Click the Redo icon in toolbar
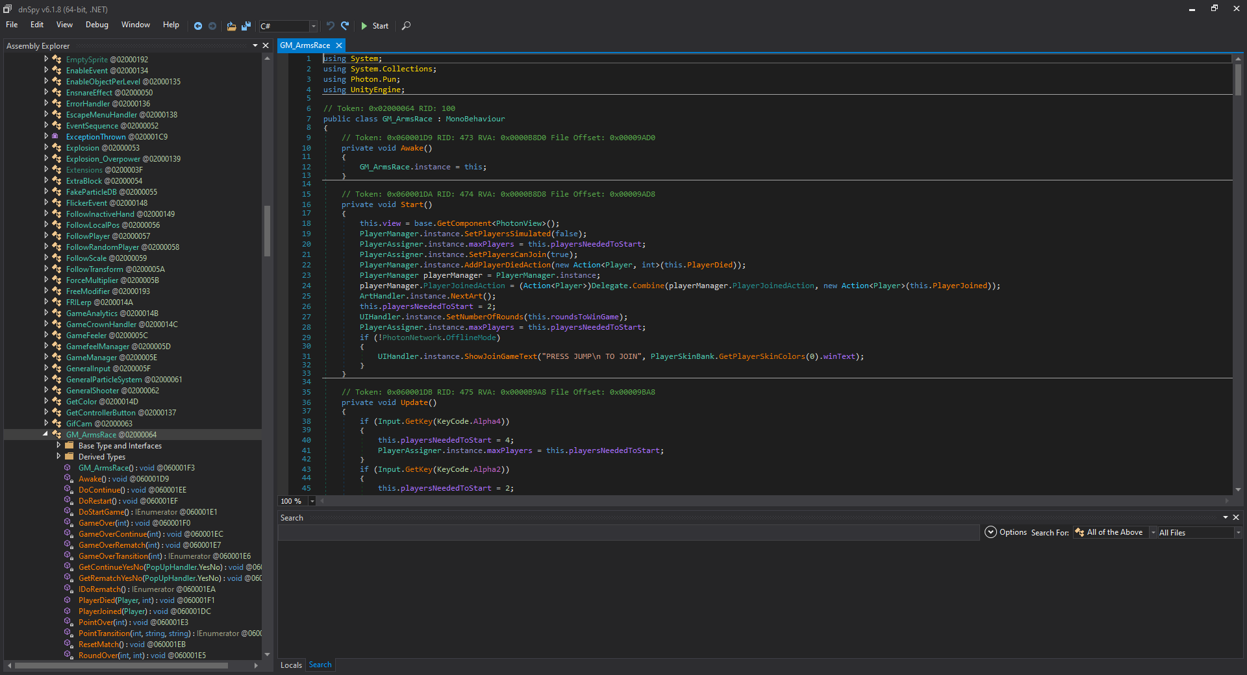The image size is (1247, 675). click(x=346, y=26)
